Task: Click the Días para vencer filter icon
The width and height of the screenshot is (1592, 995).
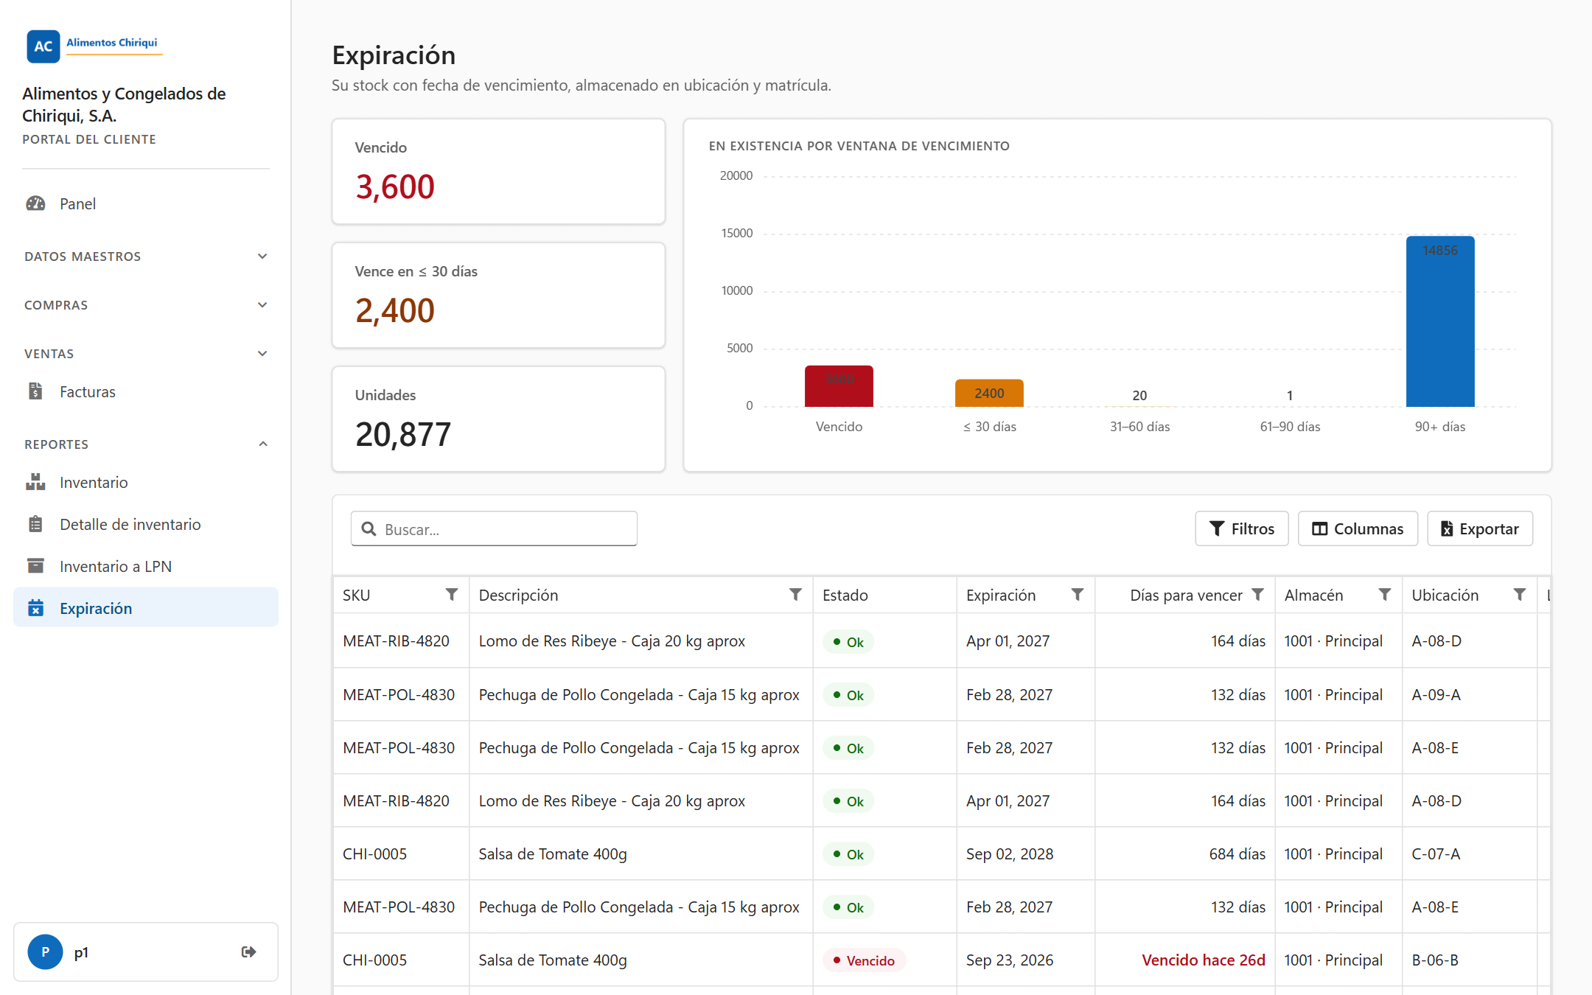Action: pos(1258,594)
